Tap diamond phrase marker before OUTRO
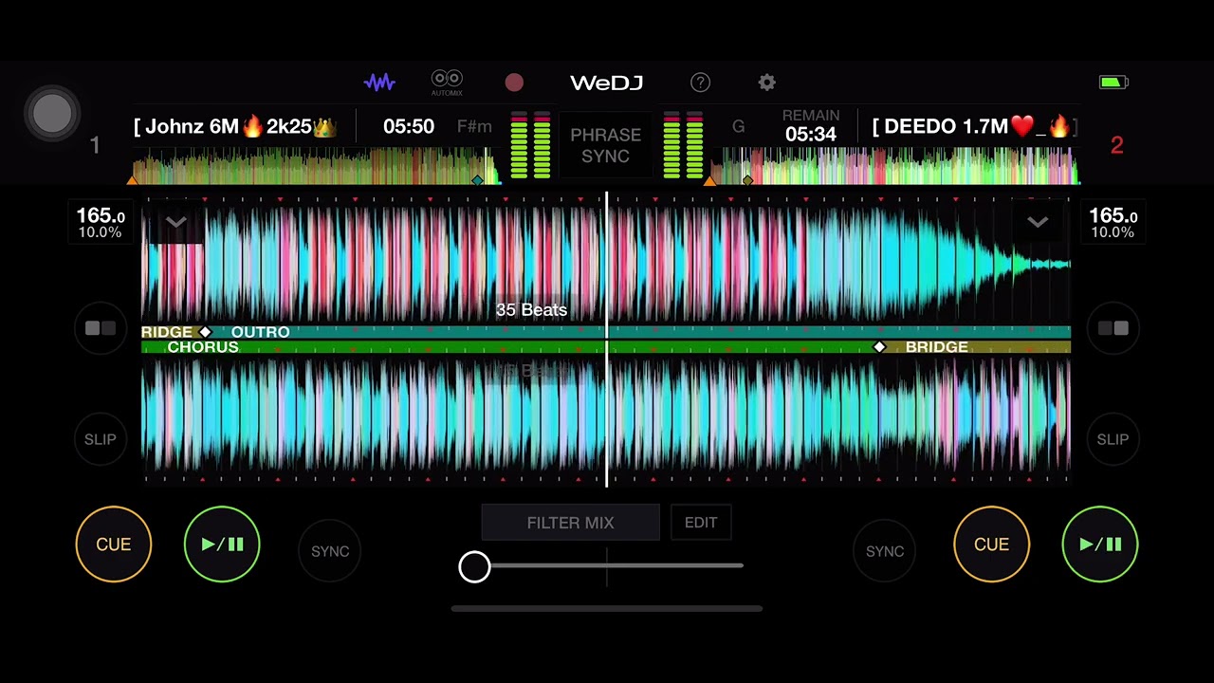 coord(206,332)
